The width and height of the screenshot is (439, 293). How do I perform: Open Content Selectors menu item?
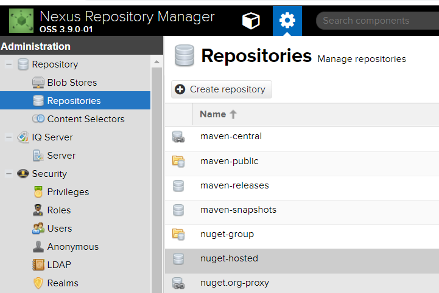tap(85, 119)
